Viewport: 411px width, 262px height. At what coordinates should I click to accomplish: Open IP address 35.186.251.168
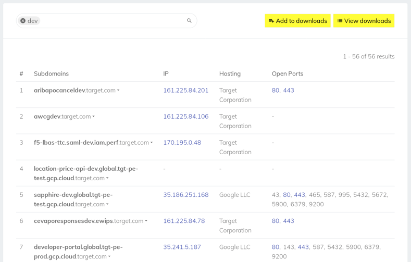pyautogui.click(x=186, y=195)
